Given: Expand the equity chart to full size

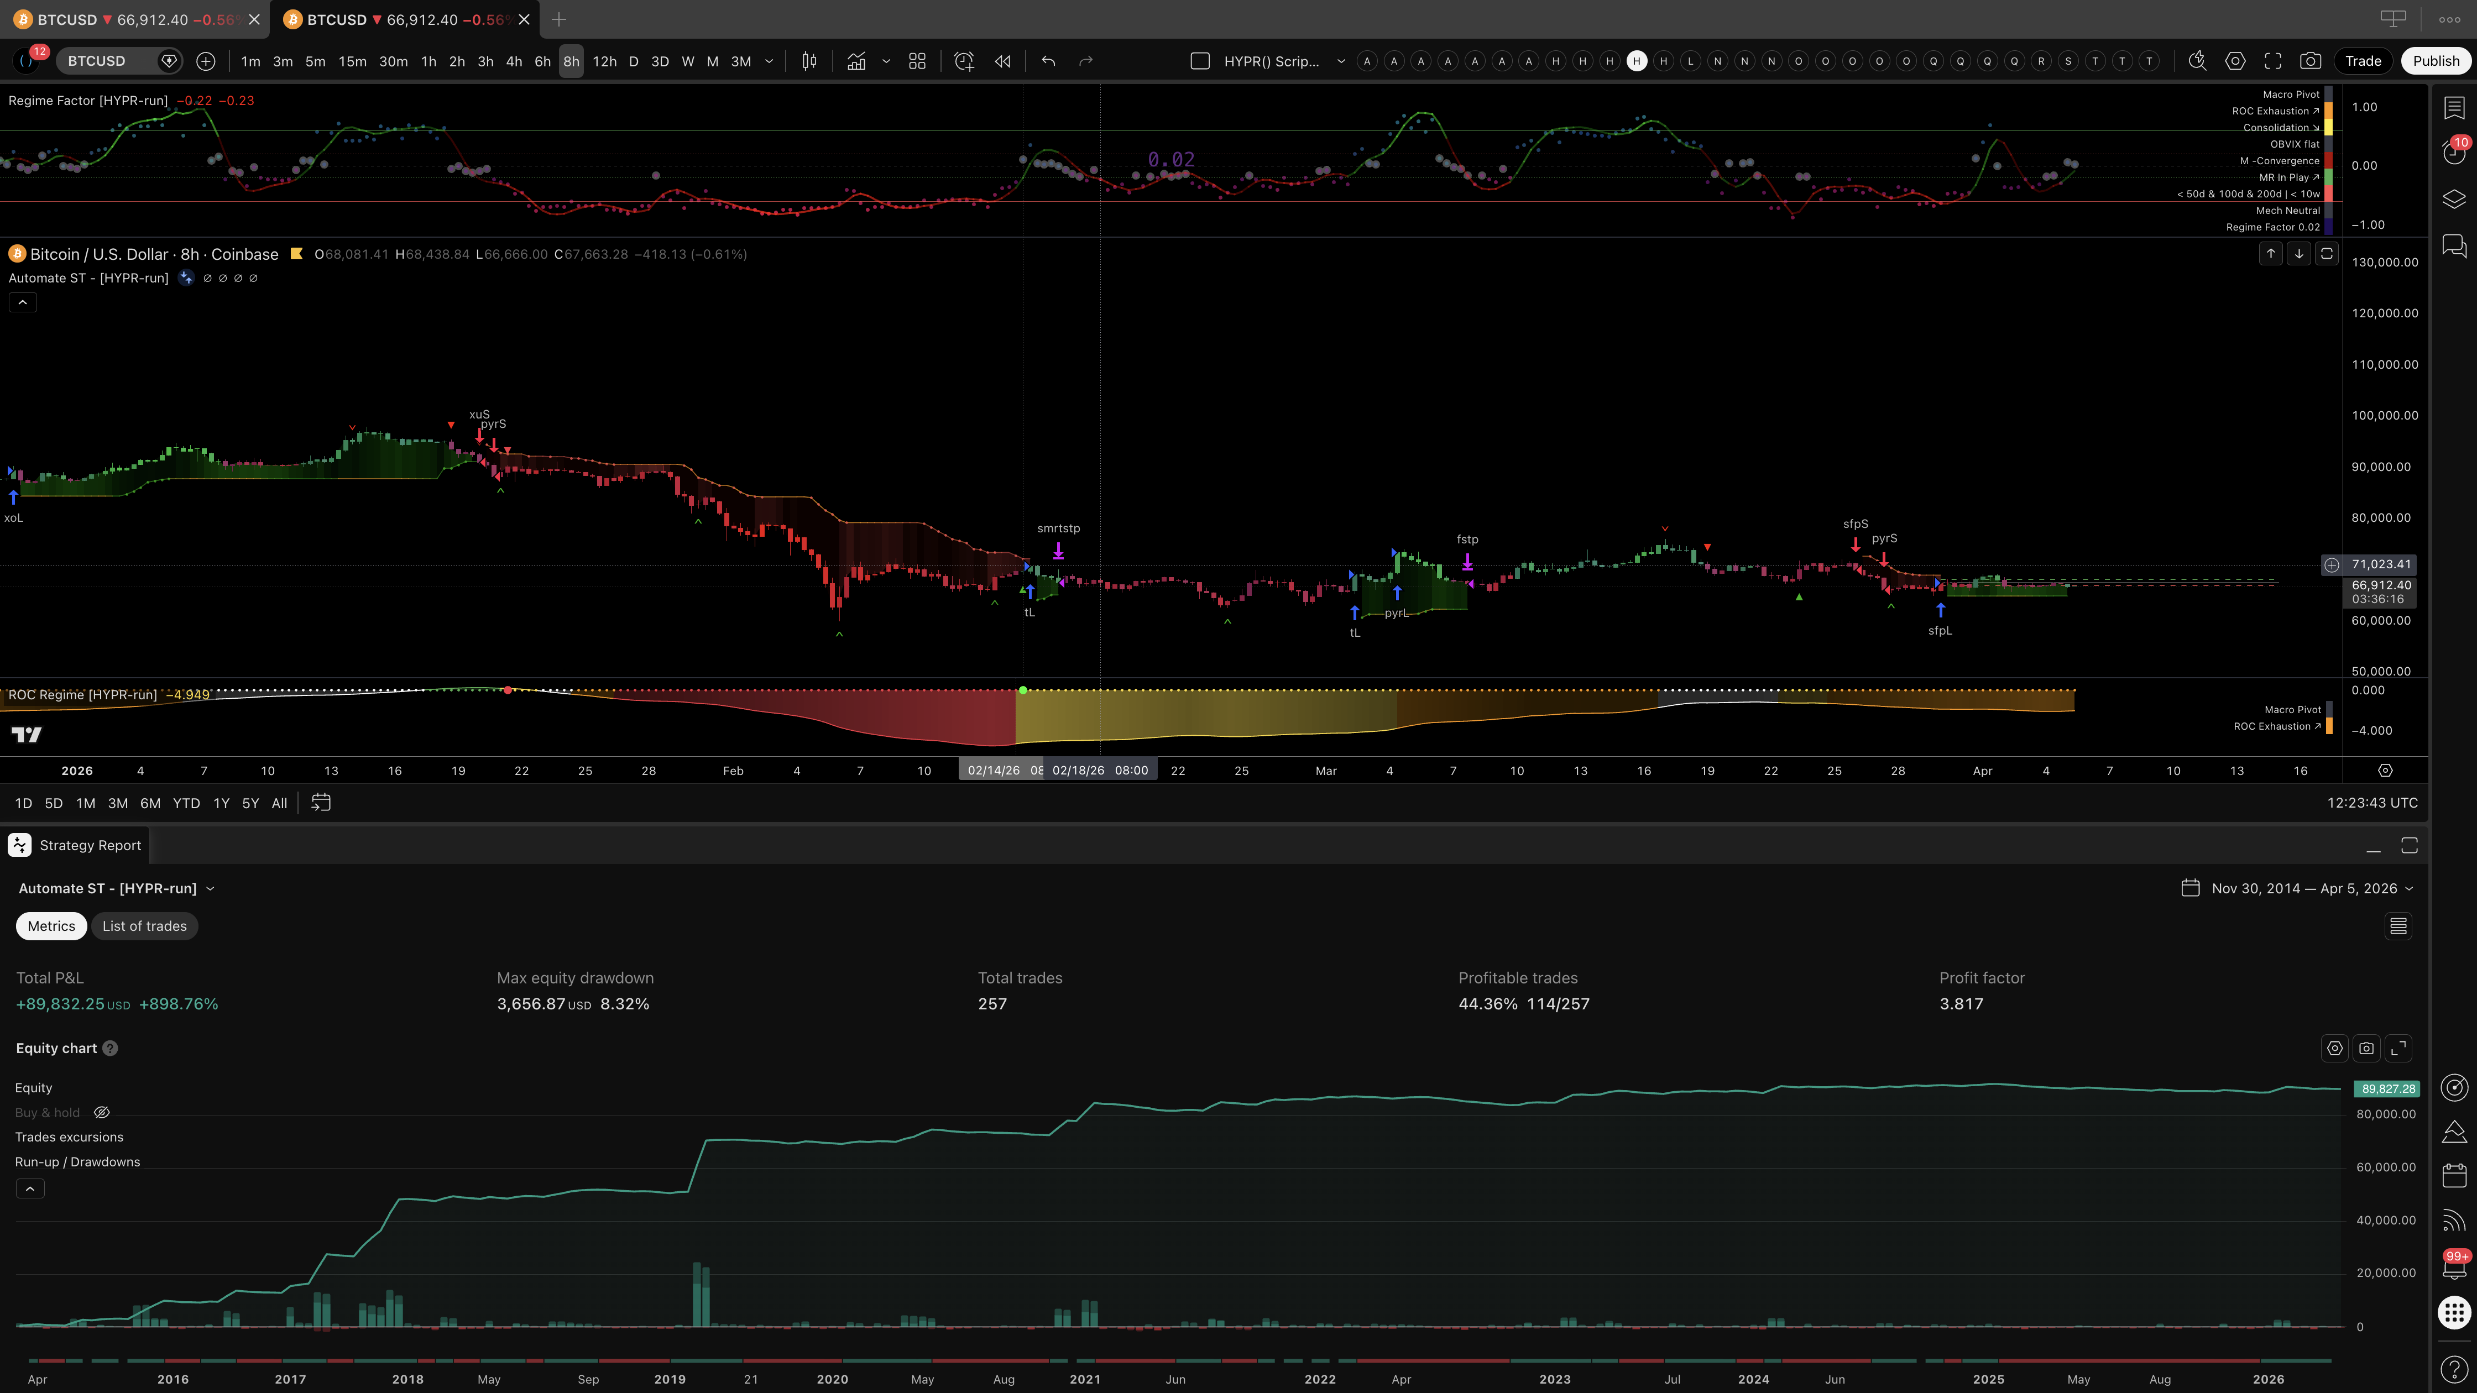Looking at the screenshot, I should point(2399,1048).
